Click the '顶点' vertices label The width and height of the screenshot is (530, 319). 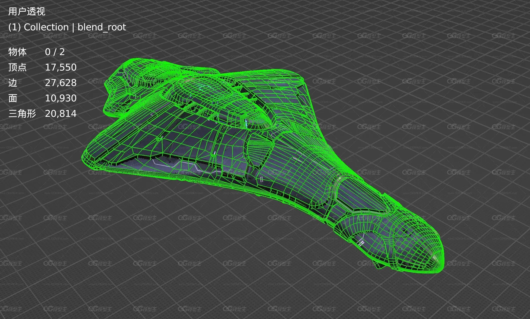coord(17,67)
